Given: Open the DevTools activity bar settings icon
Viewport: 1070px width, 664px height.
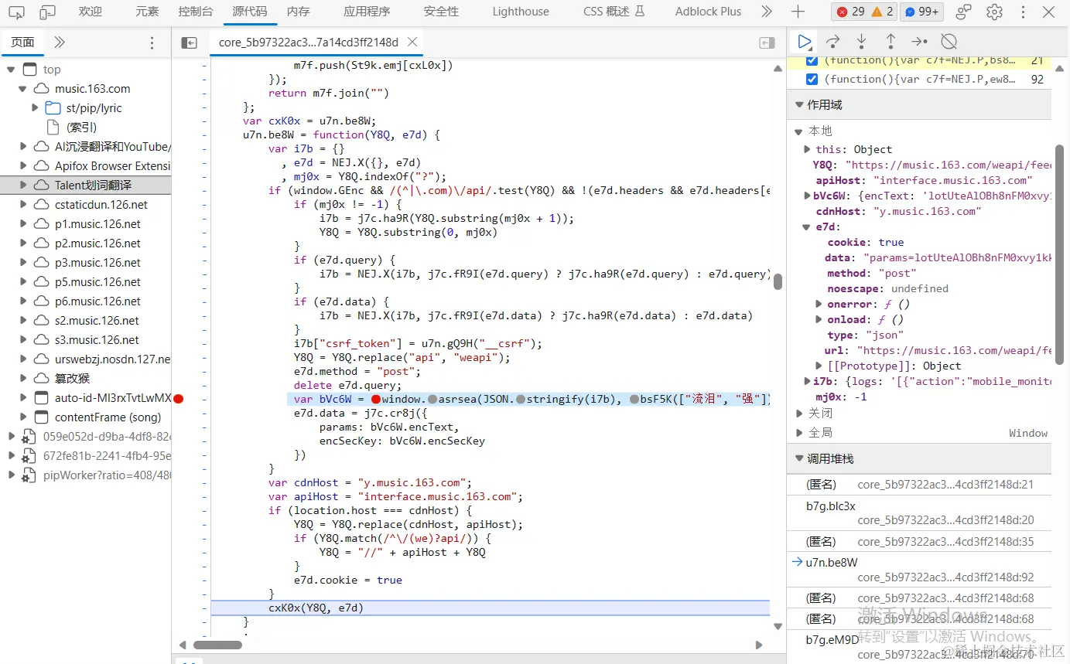Looking at the screenshot, I should coord(963,12).
